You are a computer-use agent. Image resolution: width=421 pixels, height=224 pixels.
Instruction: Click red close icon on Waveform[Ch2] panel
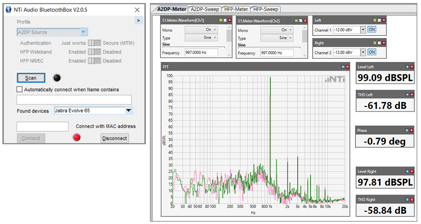305,21
